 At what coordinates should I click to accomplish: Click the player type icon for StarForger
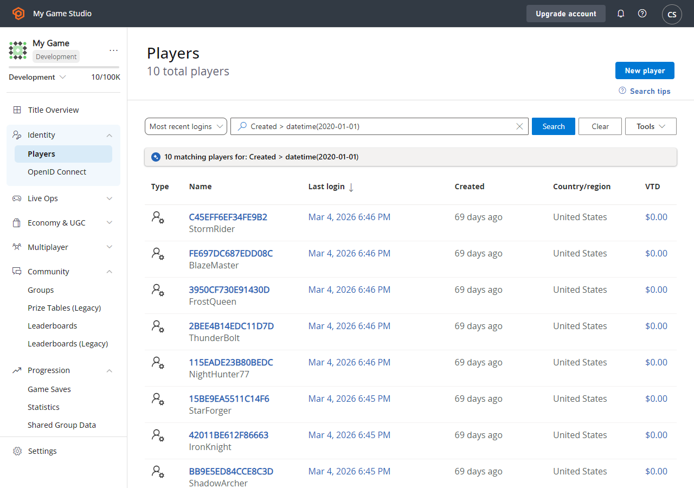pyautogui.click(x=158, y=399)
